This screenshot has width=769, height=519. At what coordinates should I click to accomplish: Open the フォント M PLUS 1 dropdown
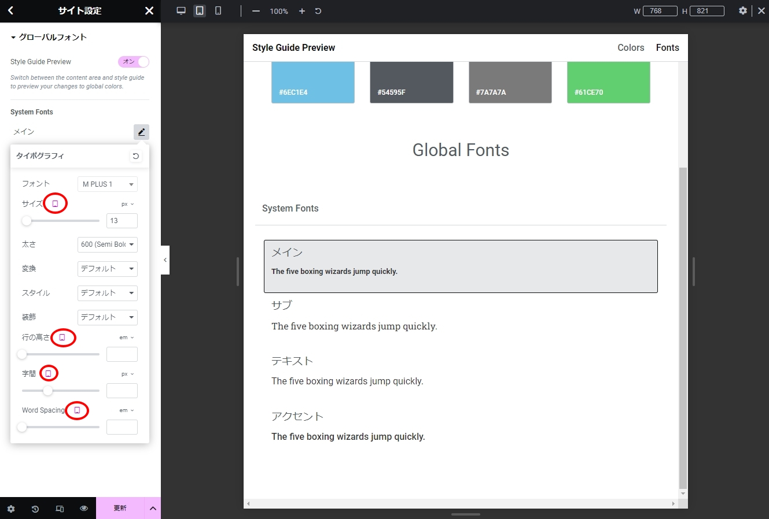[108, 184]
